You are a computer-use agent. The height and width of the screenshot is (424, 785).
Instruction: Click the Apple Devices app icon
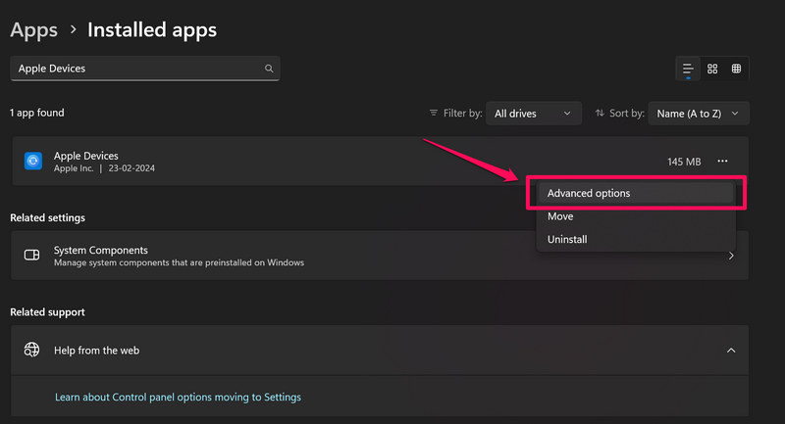(32, 162)
